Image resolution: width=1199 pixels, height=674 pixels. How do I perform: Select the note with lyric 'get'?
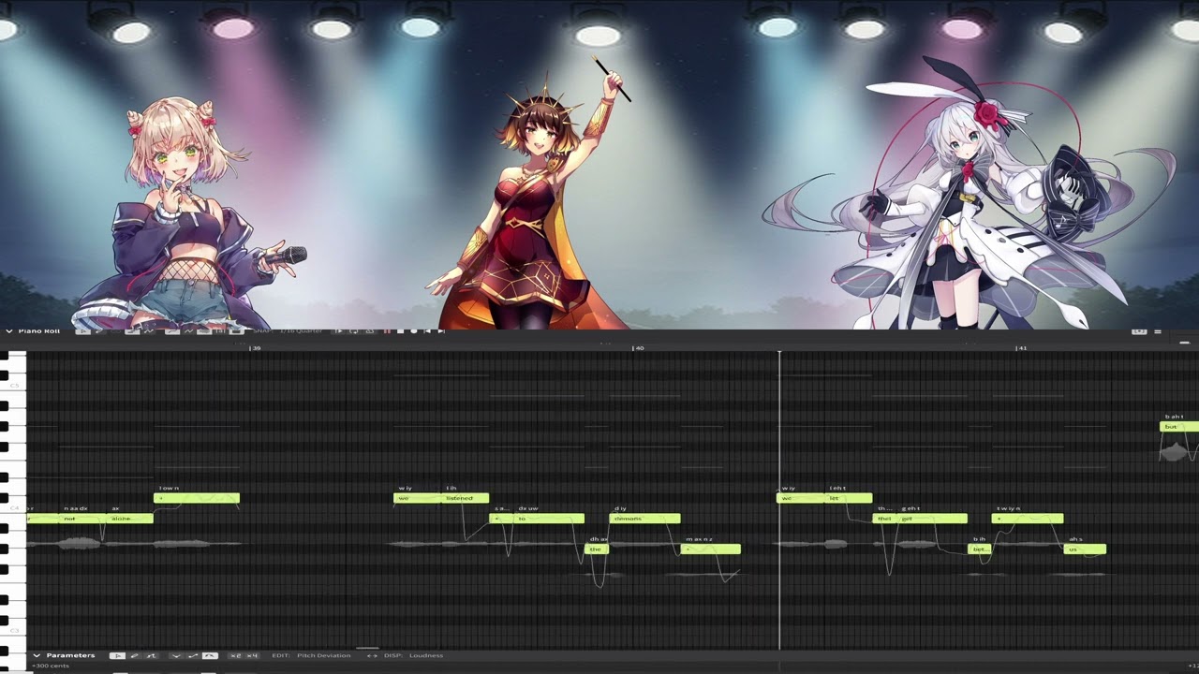tap(934, 519)
